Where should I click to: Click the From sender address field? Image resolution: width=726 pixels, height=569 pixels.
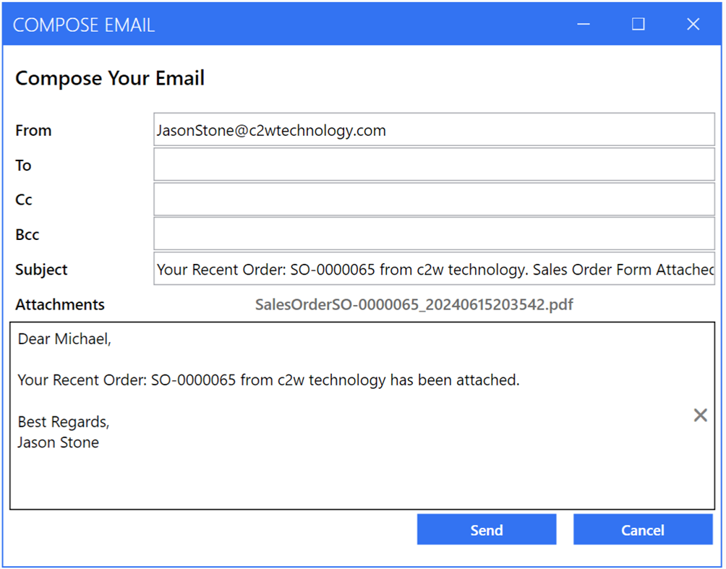coord(434,130)
